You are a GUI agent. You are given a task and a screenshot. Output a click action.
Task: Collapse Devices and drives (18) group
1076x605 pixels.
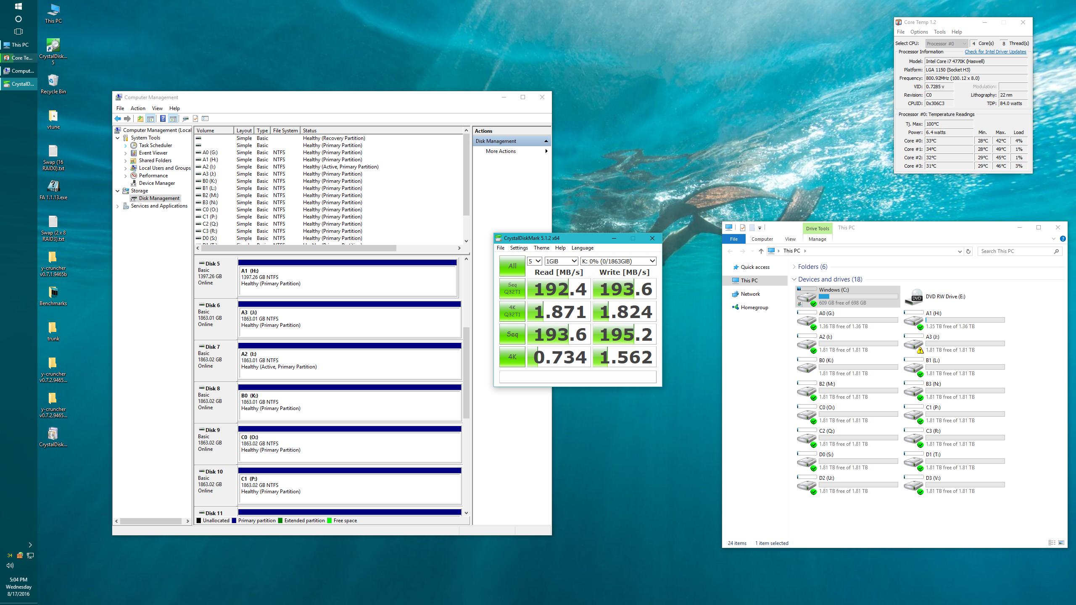click(x=794, y=279)
